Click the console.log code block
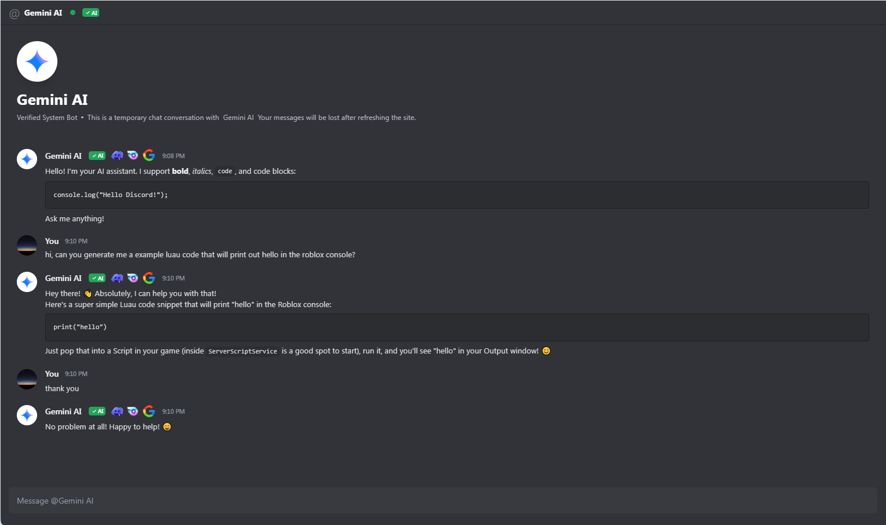 pos(456,195)
